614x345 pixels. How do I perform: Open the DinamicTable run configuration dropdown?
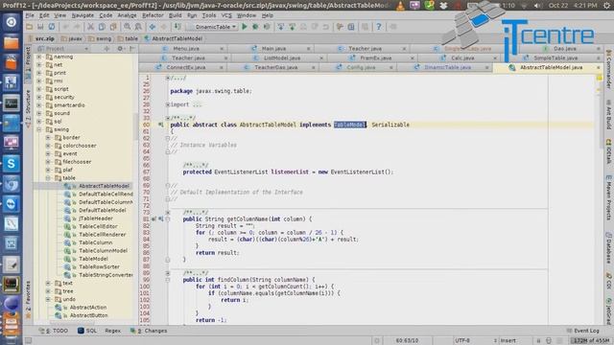point(213,27)
